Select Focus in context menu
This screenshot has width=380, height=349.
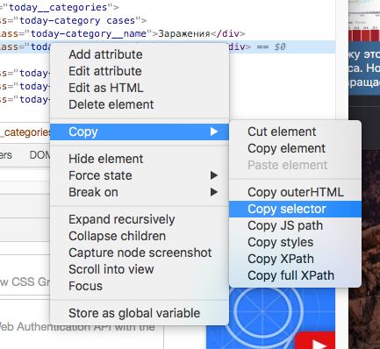[140, 286]
